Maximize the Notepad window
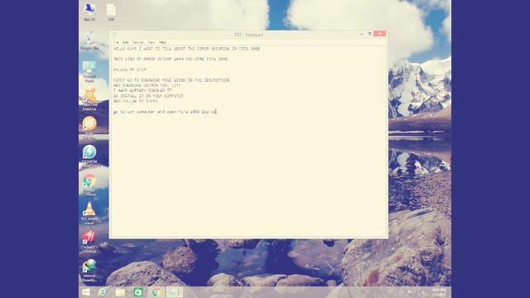This screenshot has height=298, width=530. coord(369,34)
